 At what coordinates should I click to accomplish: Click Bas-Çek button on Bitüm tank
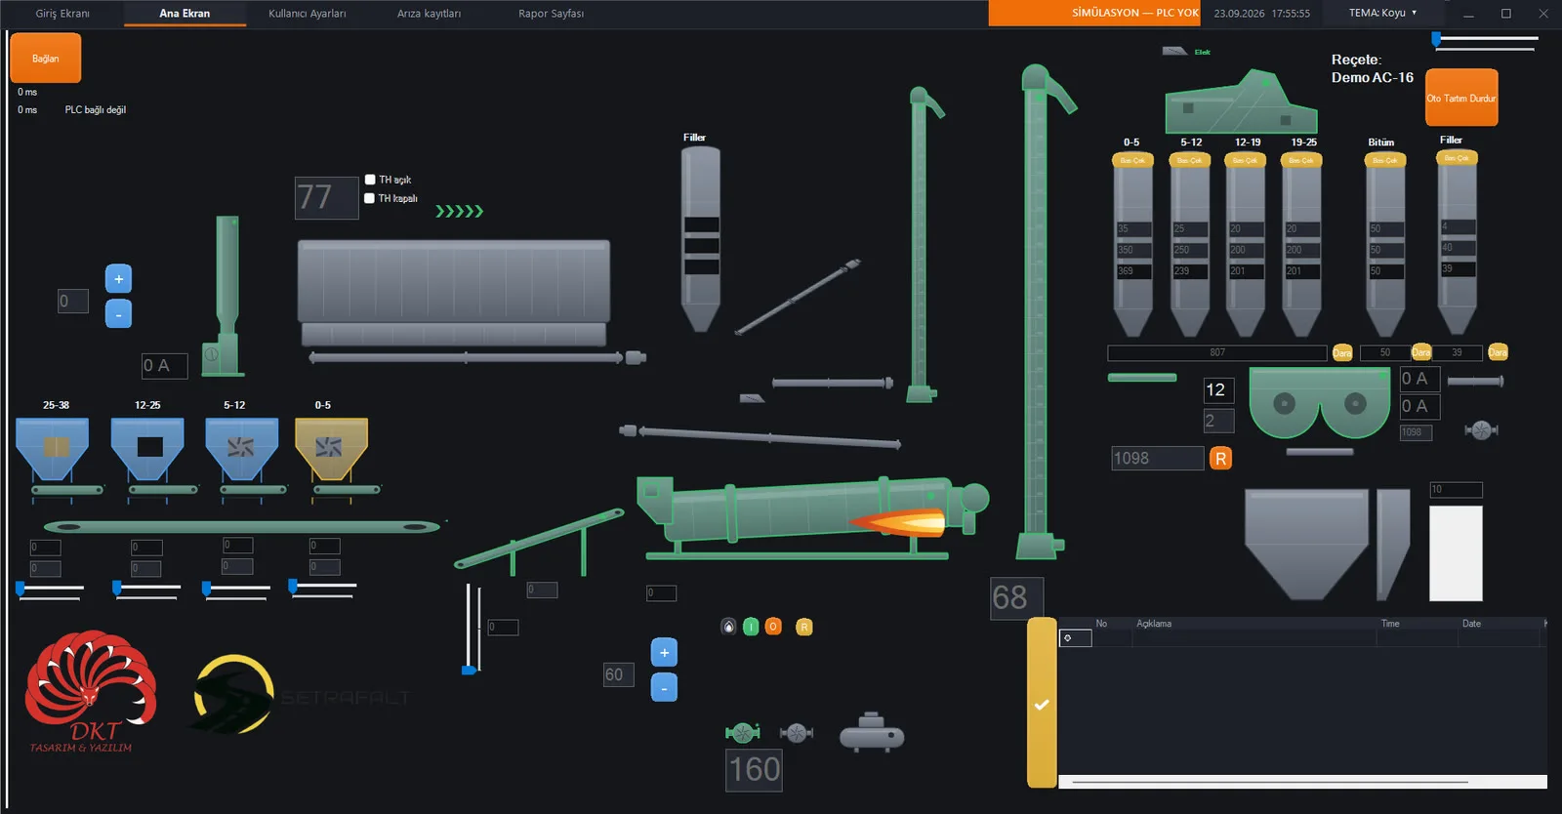tap(1385, 160)
